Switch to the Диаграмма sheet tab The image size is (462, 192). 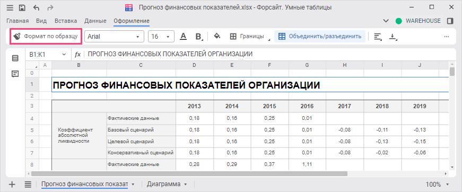point(163,185)
